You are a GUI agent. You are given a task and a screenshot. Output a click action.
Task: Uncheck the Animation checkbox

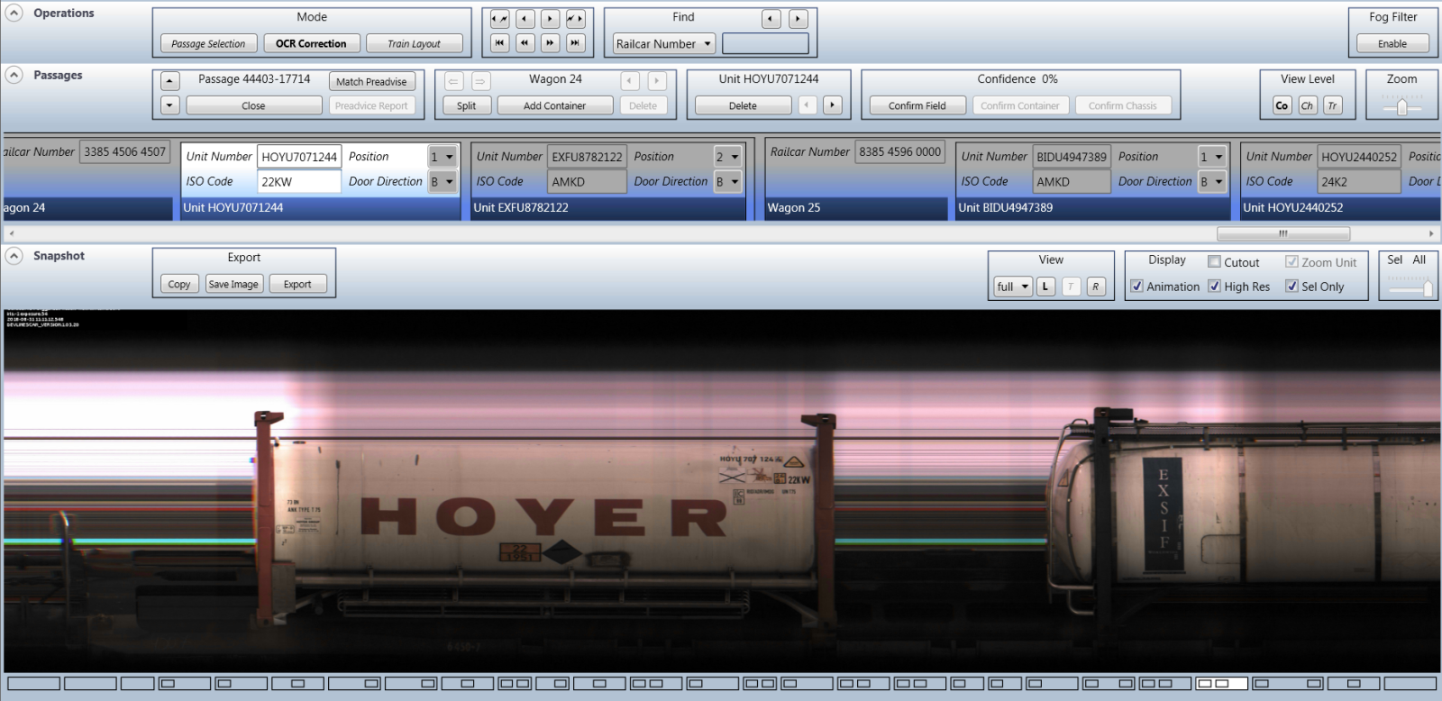[x=1137, y=287]
